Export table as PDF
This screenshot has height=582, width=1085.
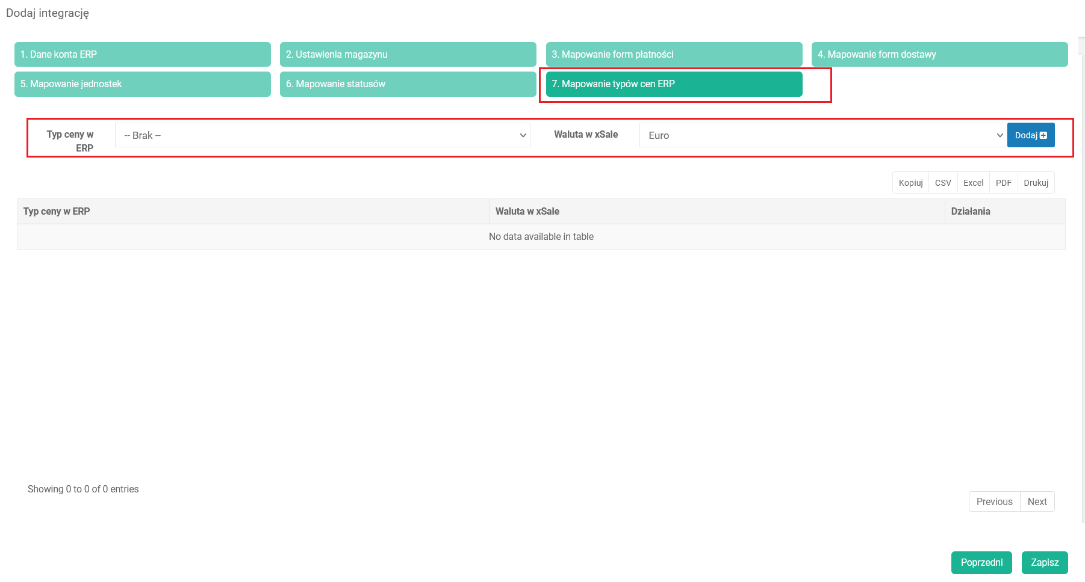pos(1003,183)
